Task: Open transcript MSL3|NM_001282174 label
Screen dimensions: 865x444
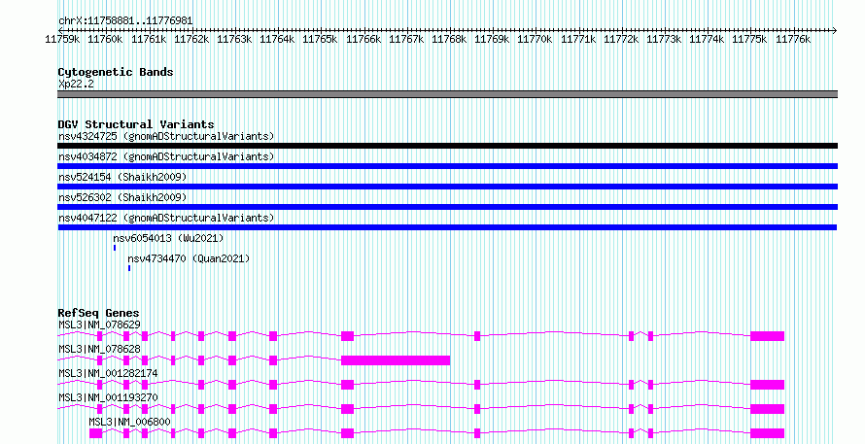Action: [108, 373]
